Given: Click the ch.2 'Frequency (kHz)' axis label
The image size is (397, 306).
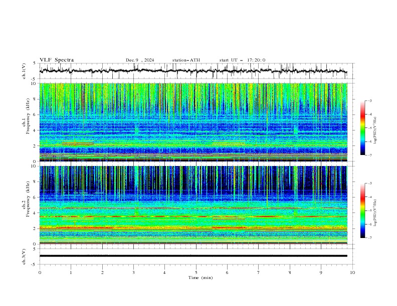Looking at the screenshot, I should click(x=28, y=199).
